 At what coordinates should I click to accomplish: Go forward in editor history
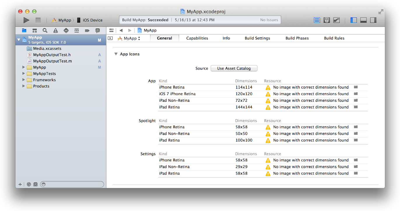click(129, 30)
